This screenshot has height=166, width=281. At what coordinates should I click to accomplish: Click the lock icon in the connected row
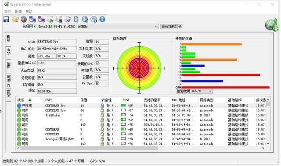[x=102, y=106]
